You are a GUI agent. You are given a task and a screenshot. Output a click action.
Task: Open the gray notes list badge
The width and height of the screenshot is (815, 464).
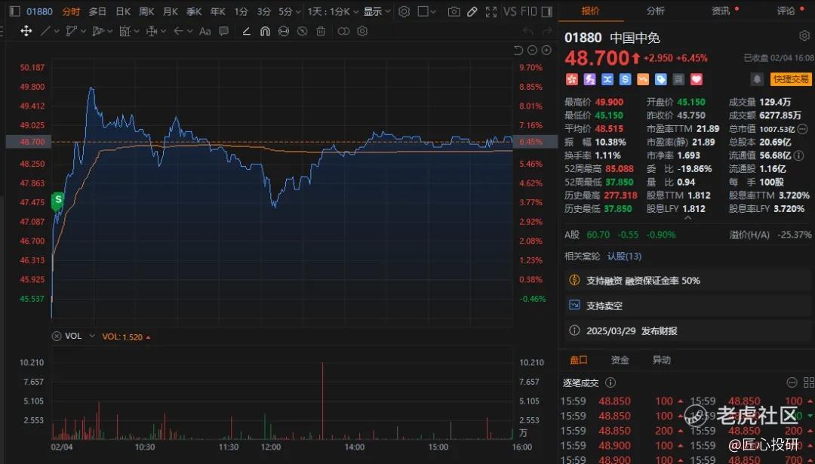678,79
